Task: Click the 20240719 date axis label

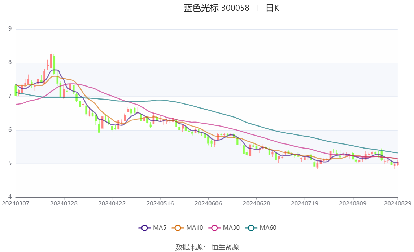Action: 305,203
